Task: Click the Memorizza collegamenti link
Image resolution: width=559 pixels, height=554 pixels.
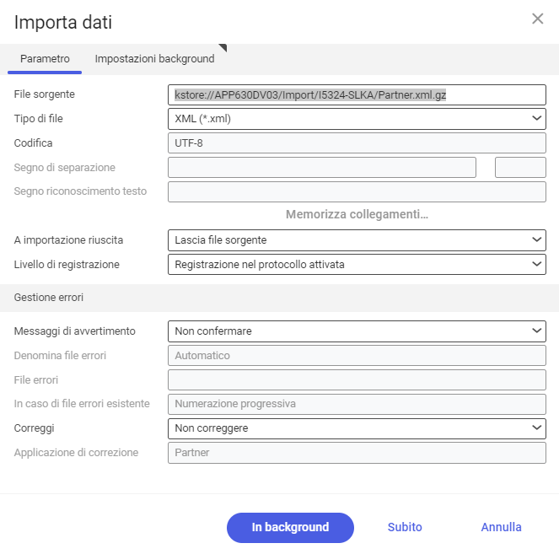Action: point(357,214)
